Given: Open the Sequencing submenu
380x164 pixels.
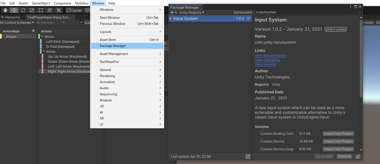Looking at the screenshot, I should (x=127, y=94).
